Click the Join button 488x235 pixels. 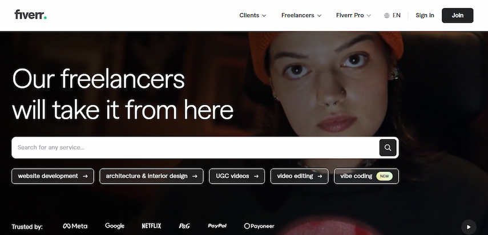(x=458, y=15)
